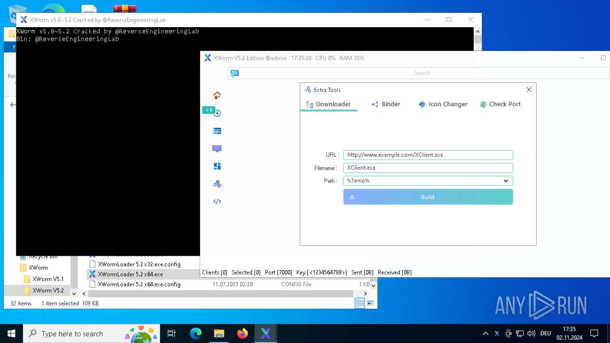This screenshot has width=610, height=343.
Task: Minimize the XWorm V5.2 Edition window
Action: 582,58
